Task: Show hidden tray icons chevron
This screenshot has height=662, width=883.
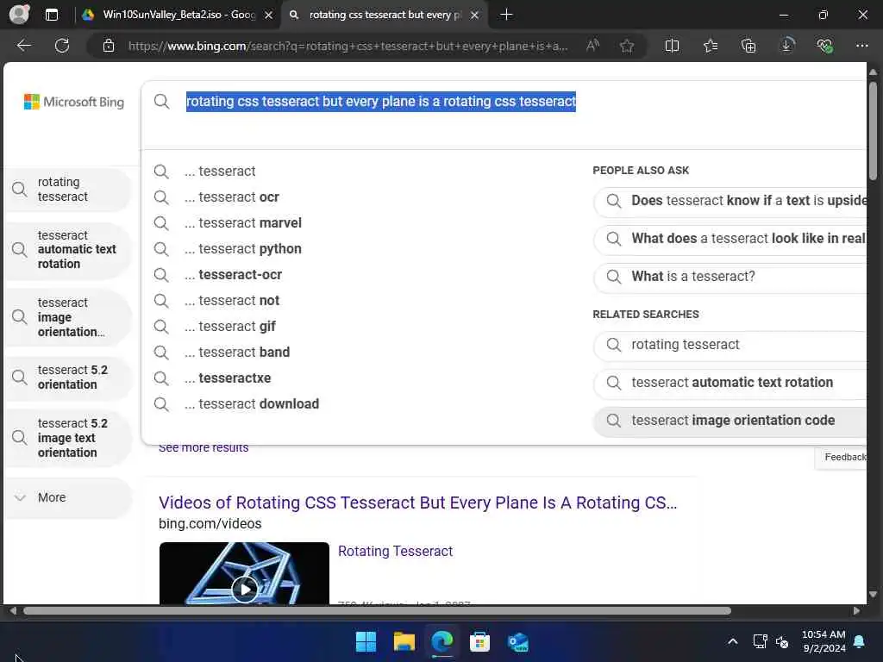Action: (x=733, y=641)
